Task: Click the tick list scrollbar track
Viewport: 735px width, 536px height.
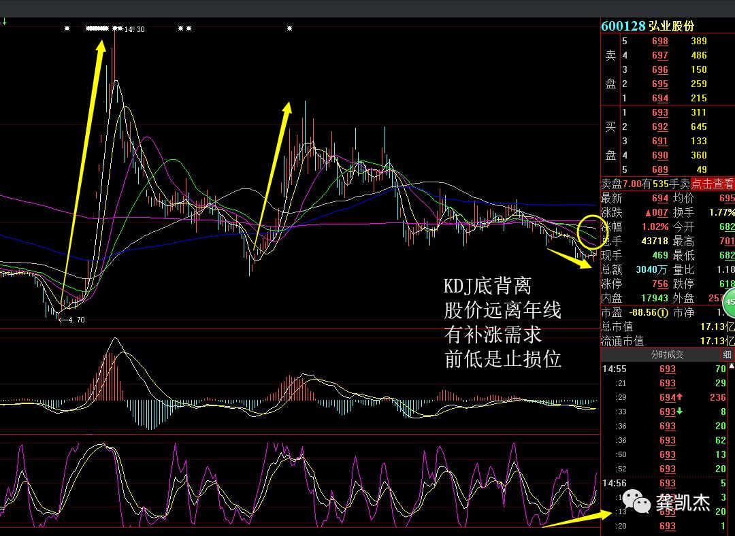Action: [731, 442]
